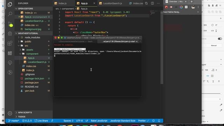224x126 pixels.
Task: Close the App.js editor tab
Action: pos(94,3)
